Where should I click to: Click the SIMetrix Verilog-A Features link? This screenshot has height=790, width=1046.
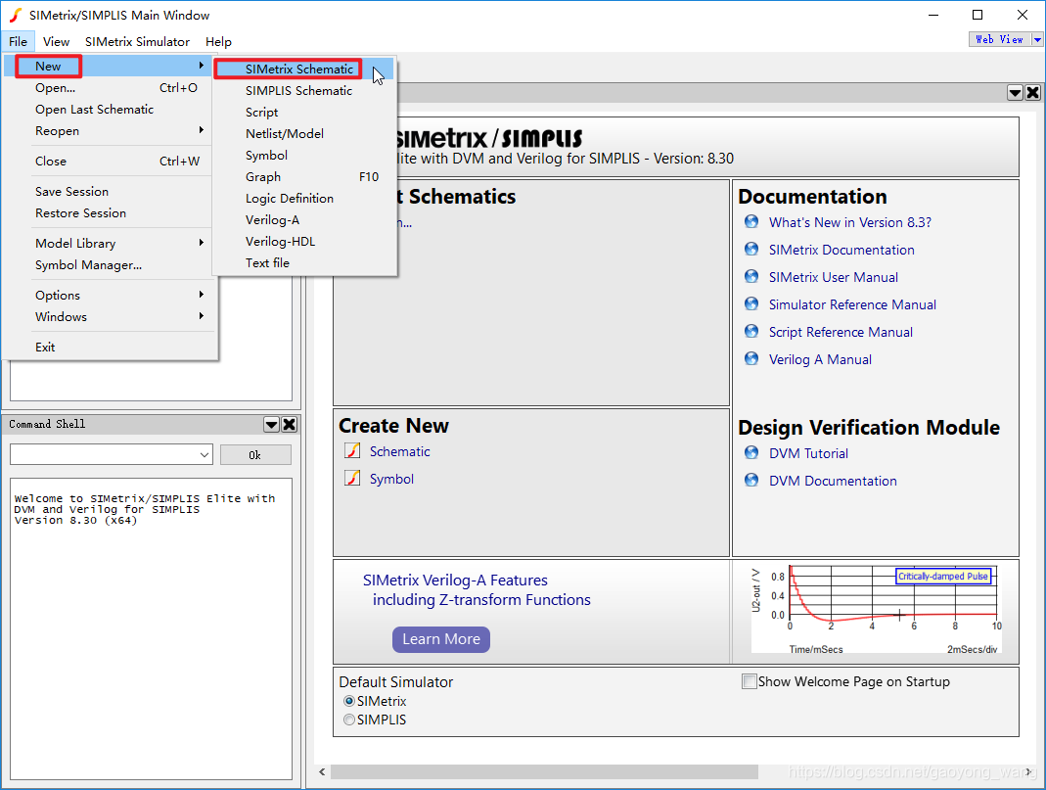coord(477,590)
